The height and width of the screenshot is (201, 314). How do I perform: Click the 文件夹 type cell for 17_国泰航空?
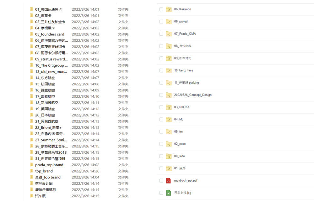click(123, 96)
